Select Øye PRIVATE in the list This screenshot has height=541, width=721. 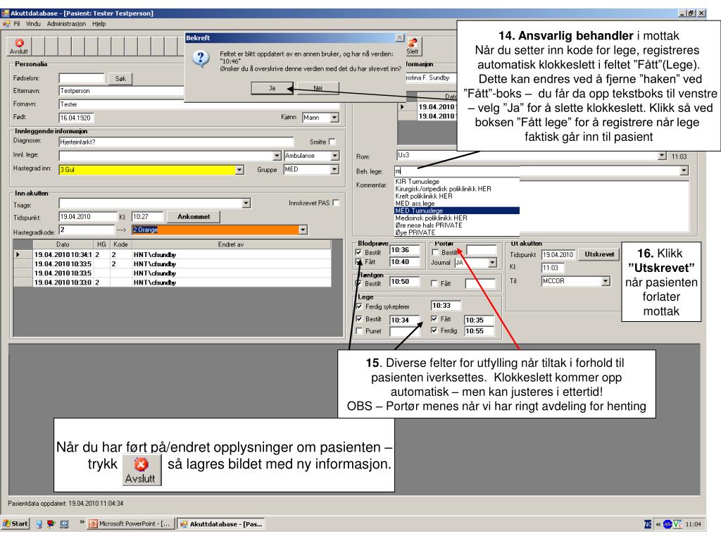click(x=457, y=232)
